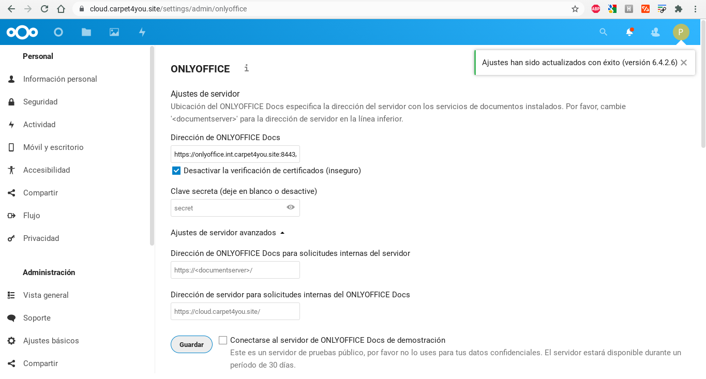Click the gear icon beside Ajustes básicos
The image size is (706, 379).
tap(11, 341)
